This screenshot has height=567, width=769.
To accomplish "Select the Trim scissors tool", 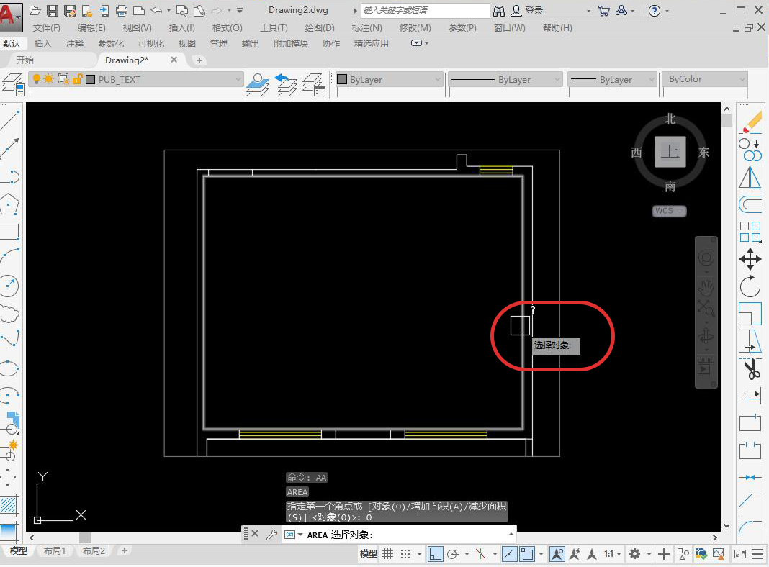I will click(x=750, y=368).
